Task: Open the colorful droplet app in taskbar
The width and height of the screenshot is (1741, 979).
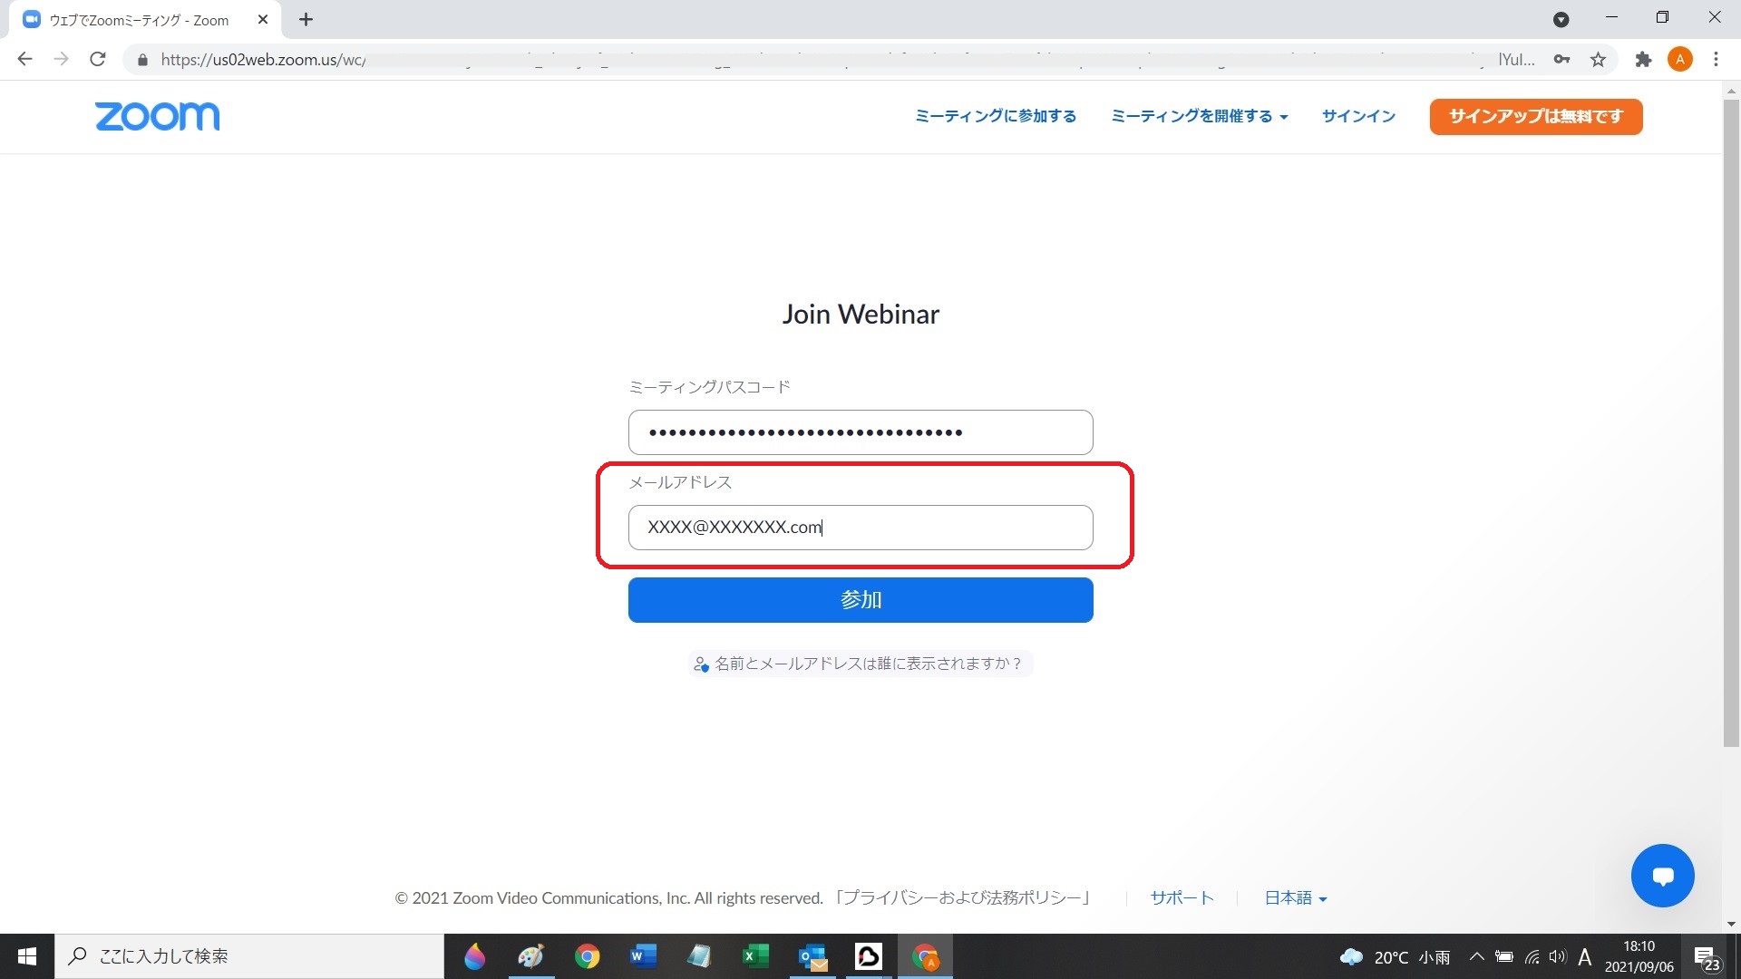Action: click(474, 956)
